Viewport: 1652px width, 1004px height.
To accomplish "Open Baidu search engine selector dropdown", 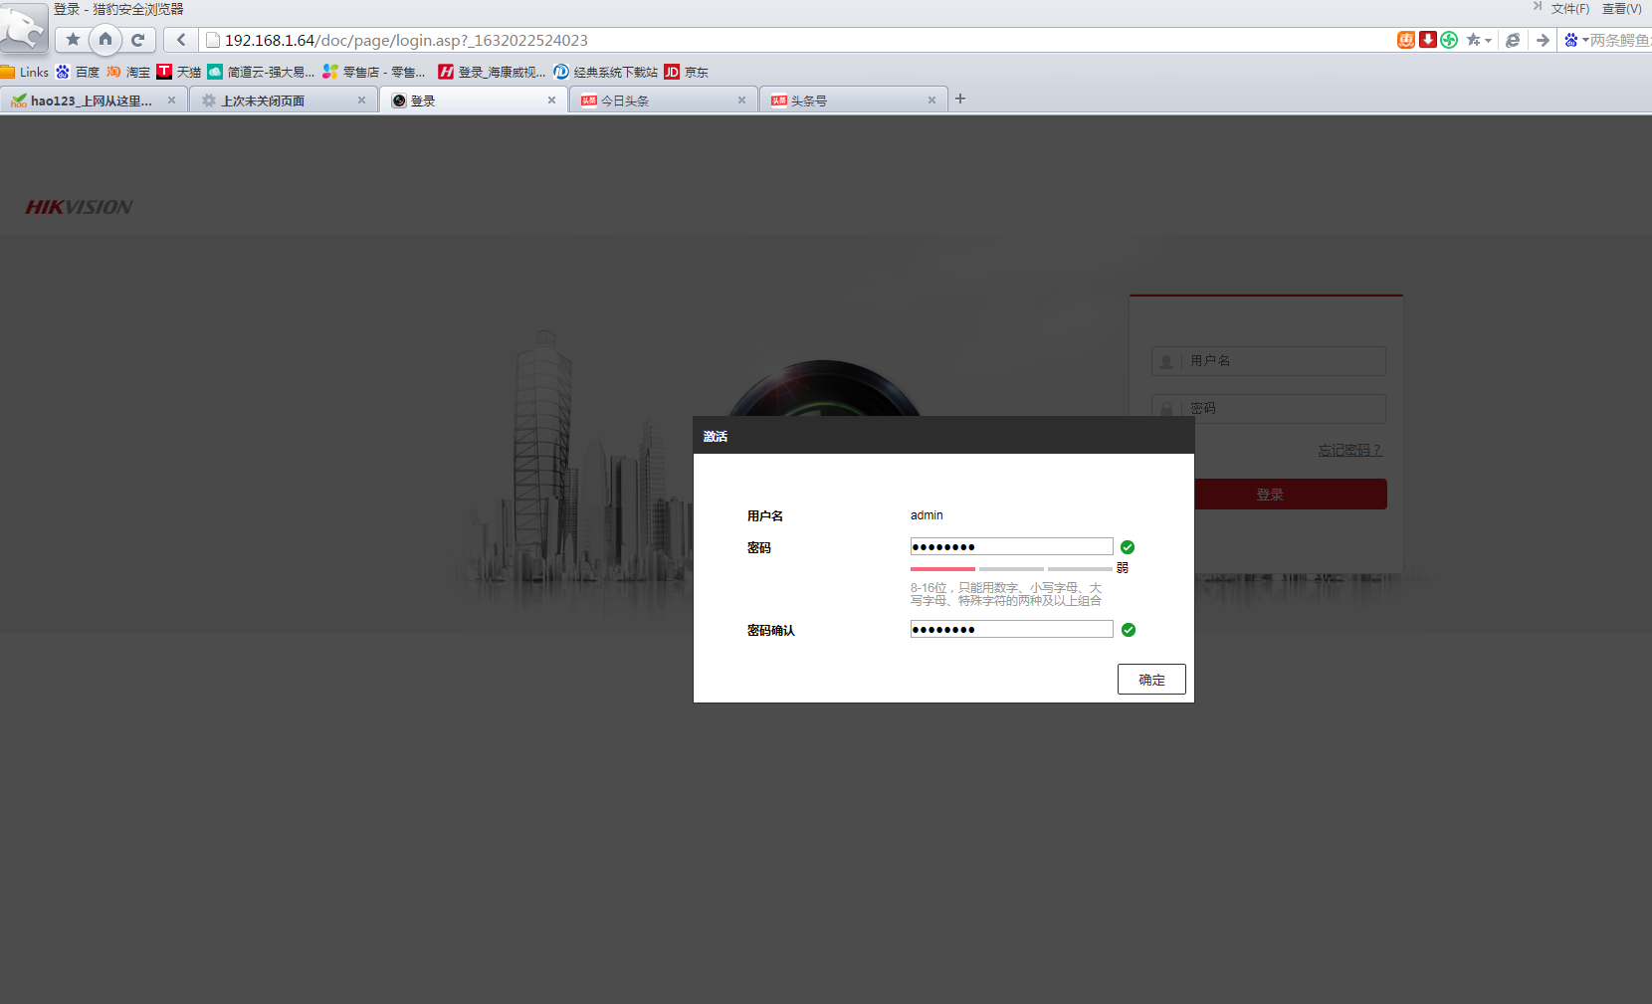I will (1573, 40).
